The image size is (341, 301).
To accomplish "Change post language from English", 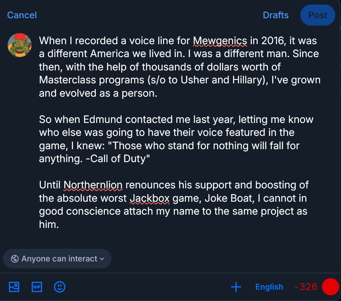I will (269, 287).
